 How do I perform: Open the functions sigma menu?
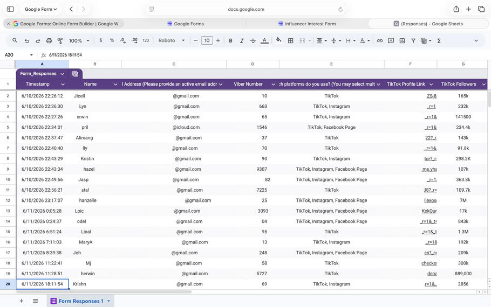point(439,40)
